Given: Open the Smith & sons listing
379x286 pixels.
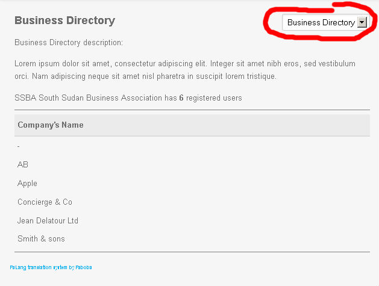Looking at the screenshot, I should [x=41, y=238].
